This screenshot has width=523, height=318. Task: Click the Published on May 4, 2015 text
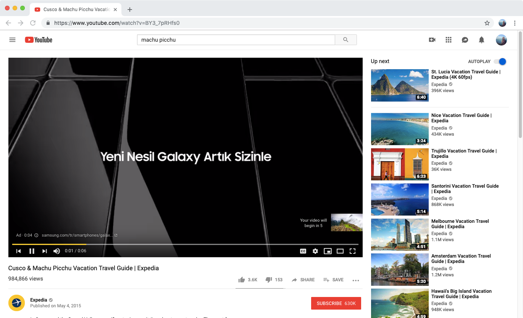56,306
